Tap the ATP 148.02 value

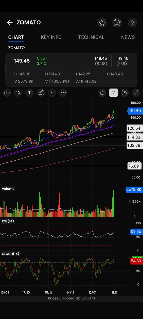[86, 81]
